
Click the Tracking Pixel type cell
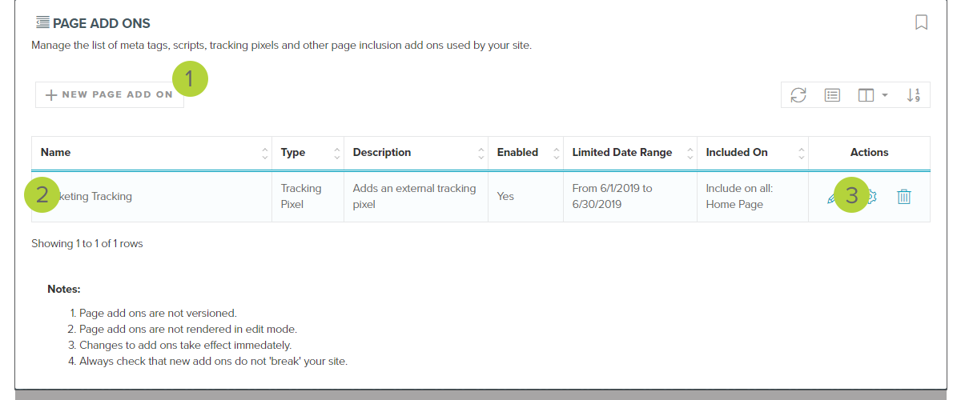tap(301, 196)
